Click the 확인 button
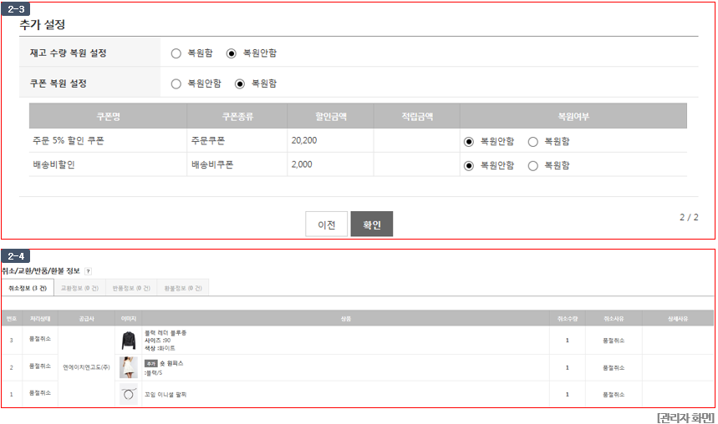718x424 pixels. 372,225
